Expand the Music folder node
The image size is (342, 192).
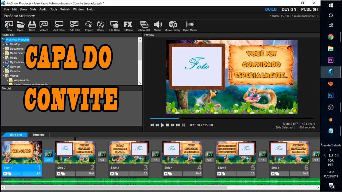click(x=3, y=58)
